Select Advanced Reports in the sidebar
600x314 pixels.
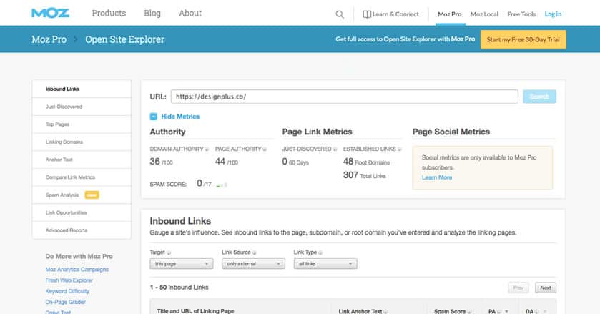click(82, 230)
